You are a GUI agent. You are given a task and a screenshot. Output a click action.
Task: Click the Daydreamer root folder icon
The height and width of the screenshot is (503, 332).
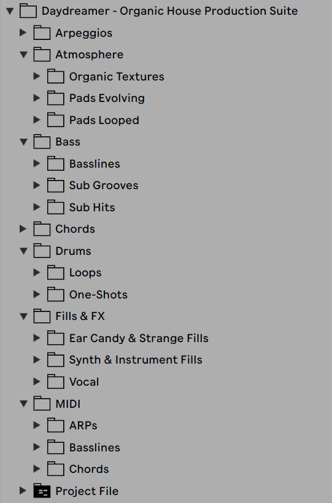(x=28, y=11)
